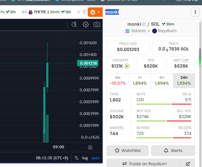Screen dimensions: 202x167
Task: Click the MKT CAP $628K box
Action: (x=181, y=64)
